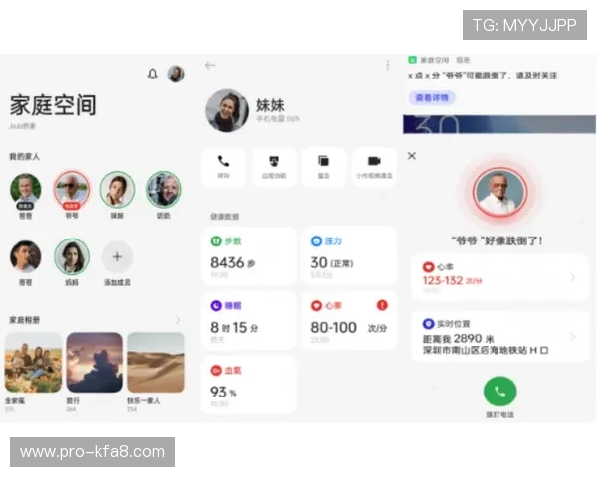The width and height of the screenshot is (597, 477).
Task: Select 爷爷 avatar with red alert ring in family list
Action: (72, 190)
